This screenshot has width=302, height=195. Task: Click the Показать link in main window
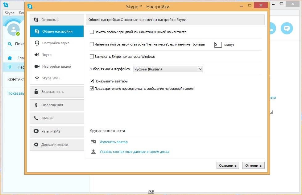[x=16, y=94]
